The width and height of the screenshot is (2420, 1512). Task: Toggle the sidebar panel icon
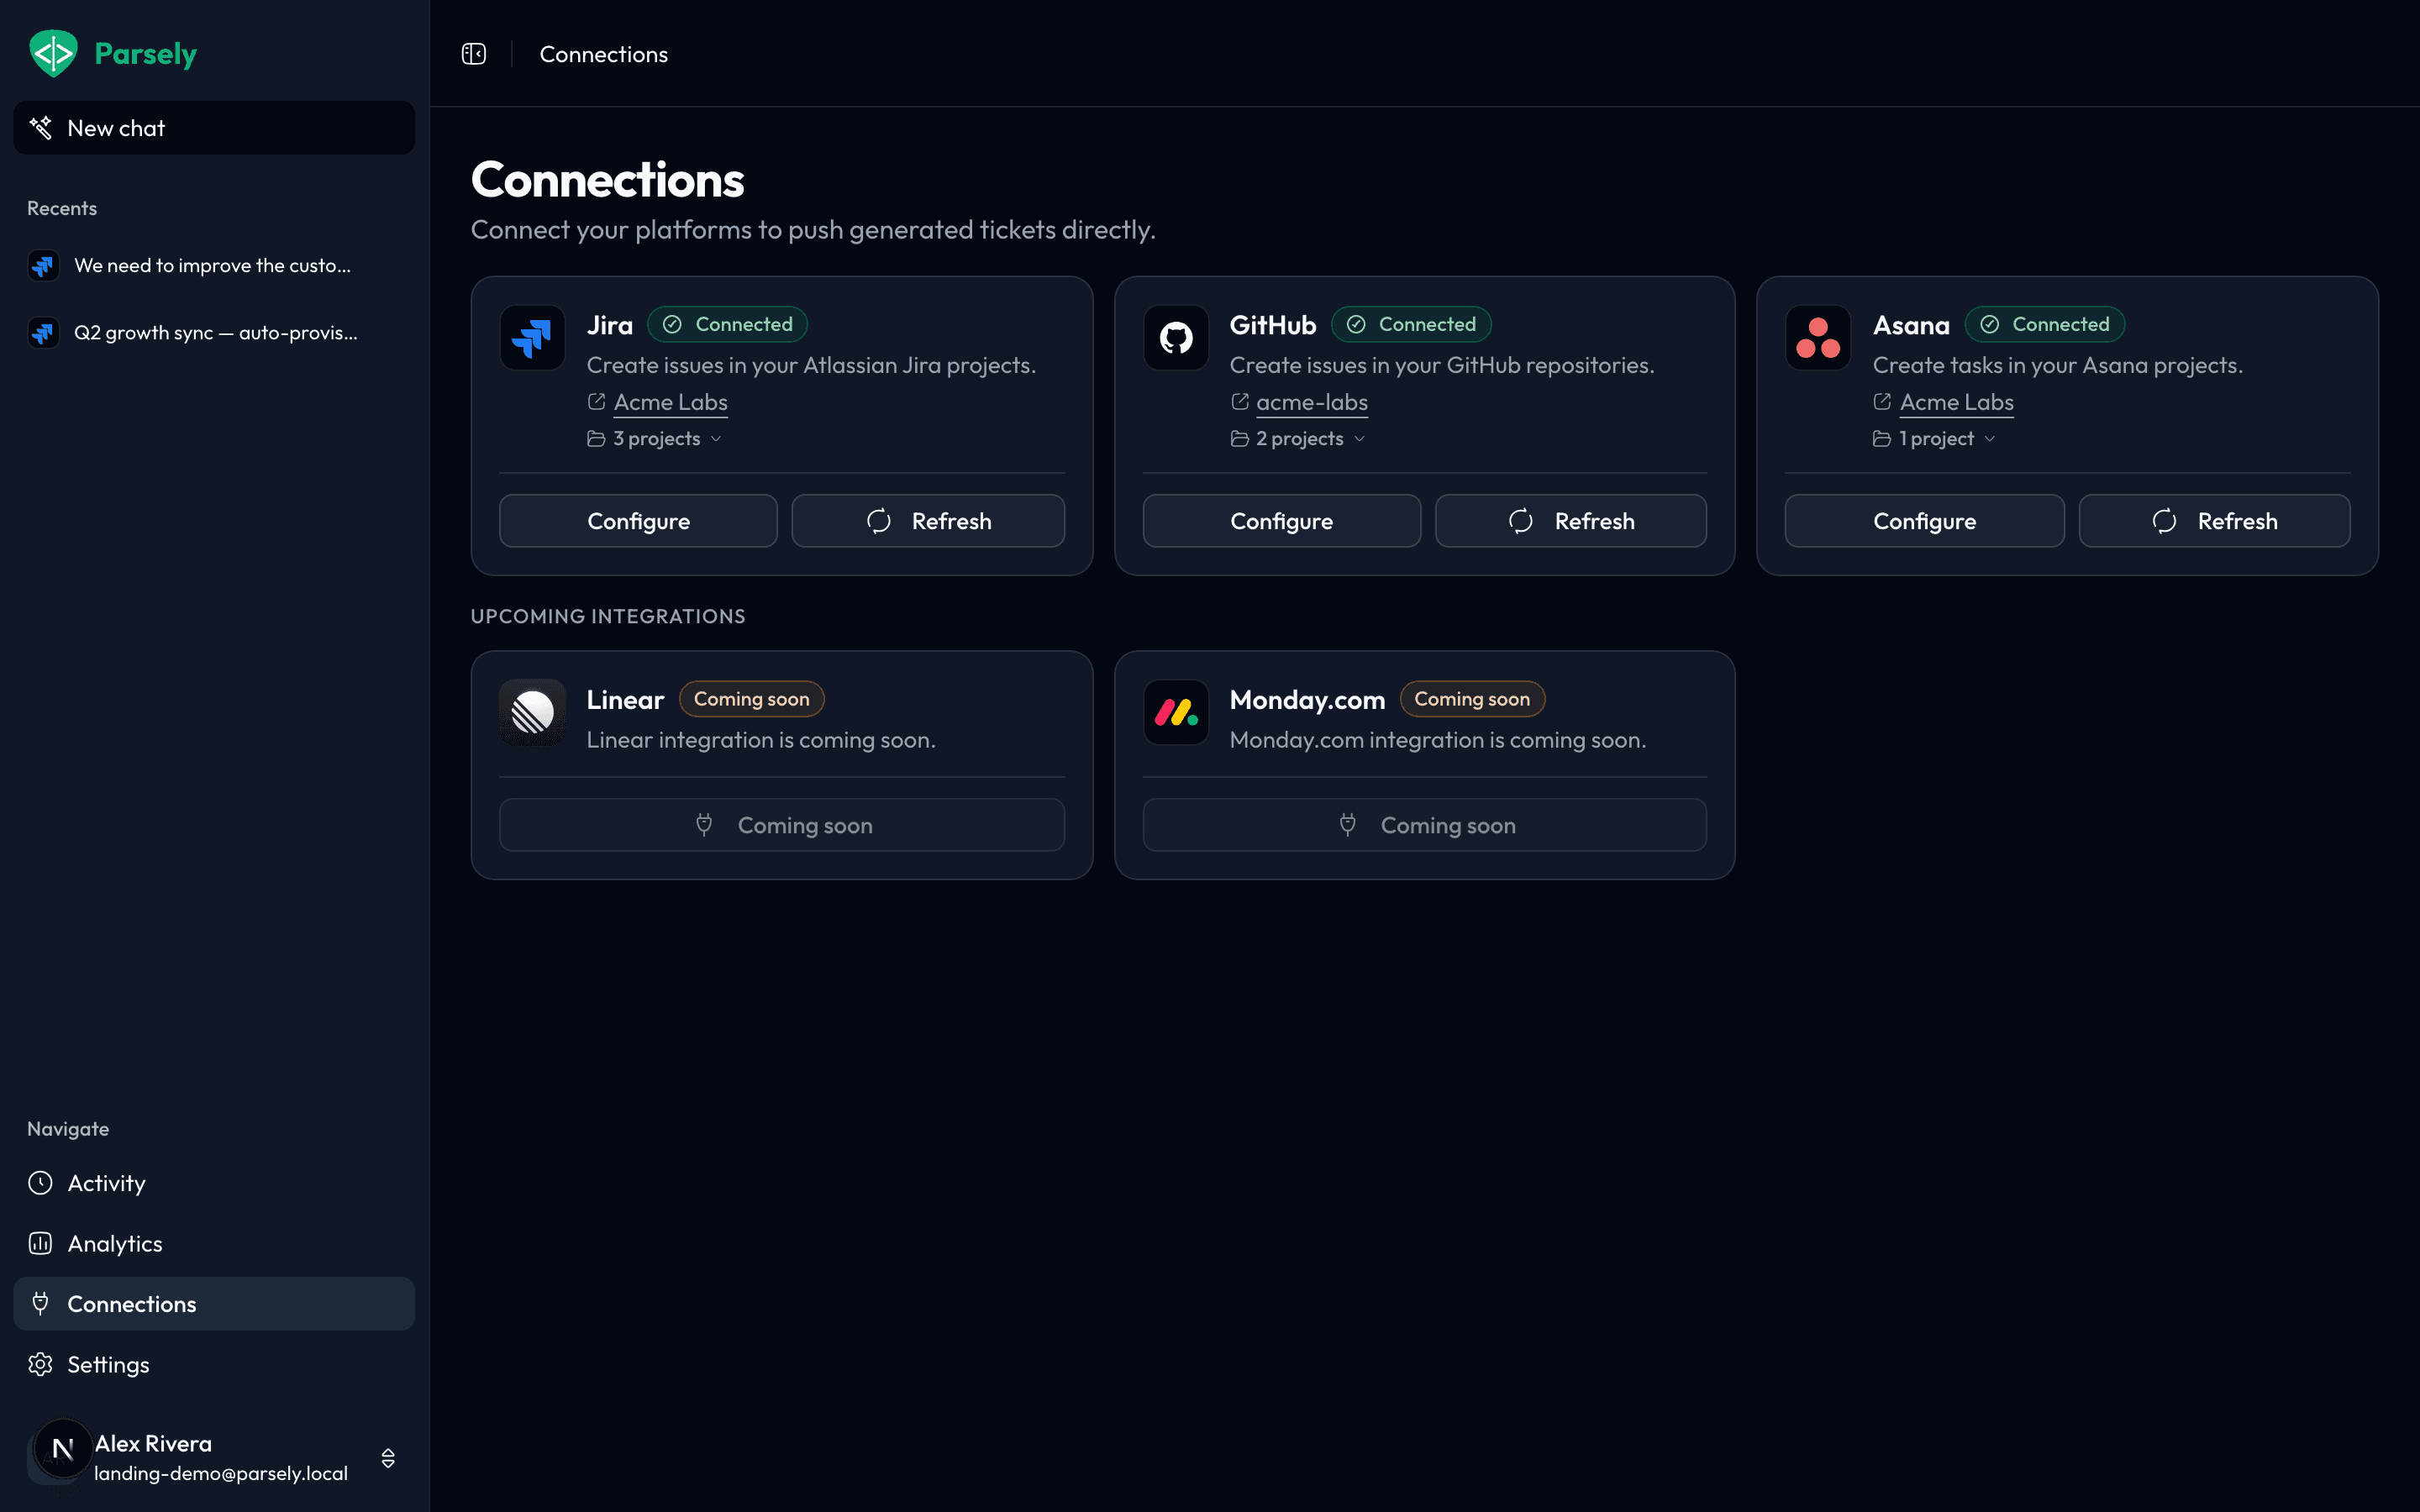474,54
